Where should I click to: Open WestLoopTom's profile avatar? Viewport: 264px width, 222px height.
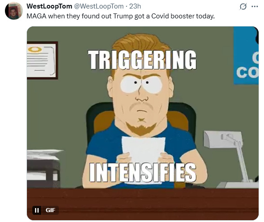[14, 11]
